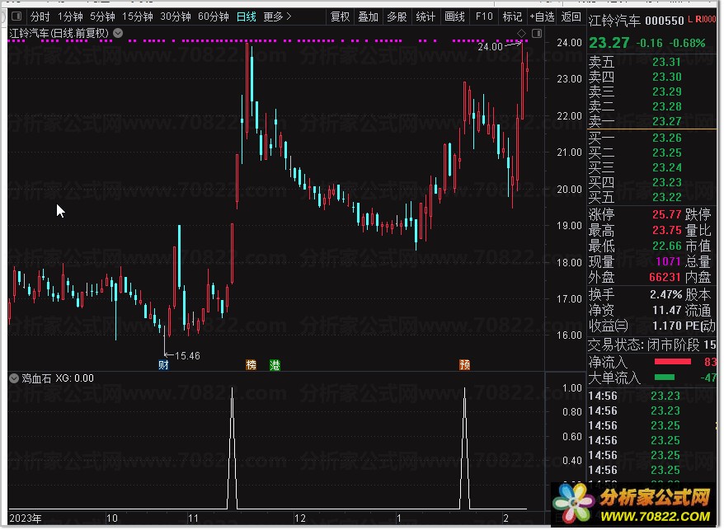
Task: Select the 60分钟 period tab
Action: (x=214, y=17)
